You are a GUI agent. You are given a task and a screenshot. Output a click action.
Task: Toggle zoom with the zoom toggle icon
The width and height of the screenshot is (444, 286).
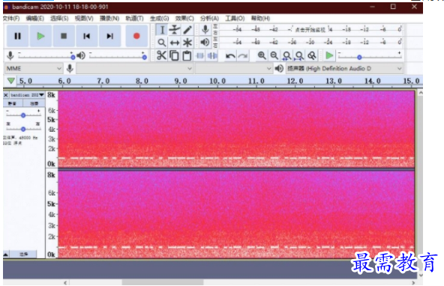[312, 55]
